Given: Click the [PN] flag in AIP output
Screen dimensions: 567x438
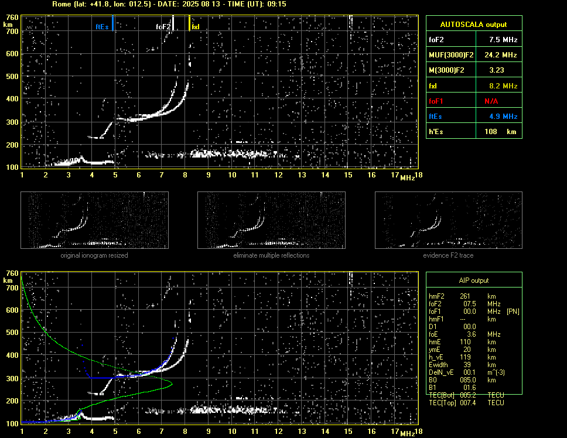Looking at the screenshot, I should click(x=513, y=312).
